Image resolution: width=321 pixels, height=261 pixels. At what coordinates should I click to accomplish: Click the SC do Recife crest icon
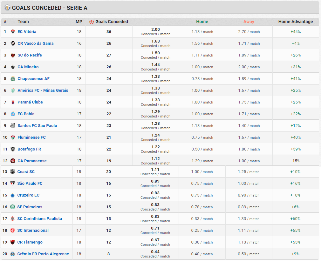(x=13, y=55)
